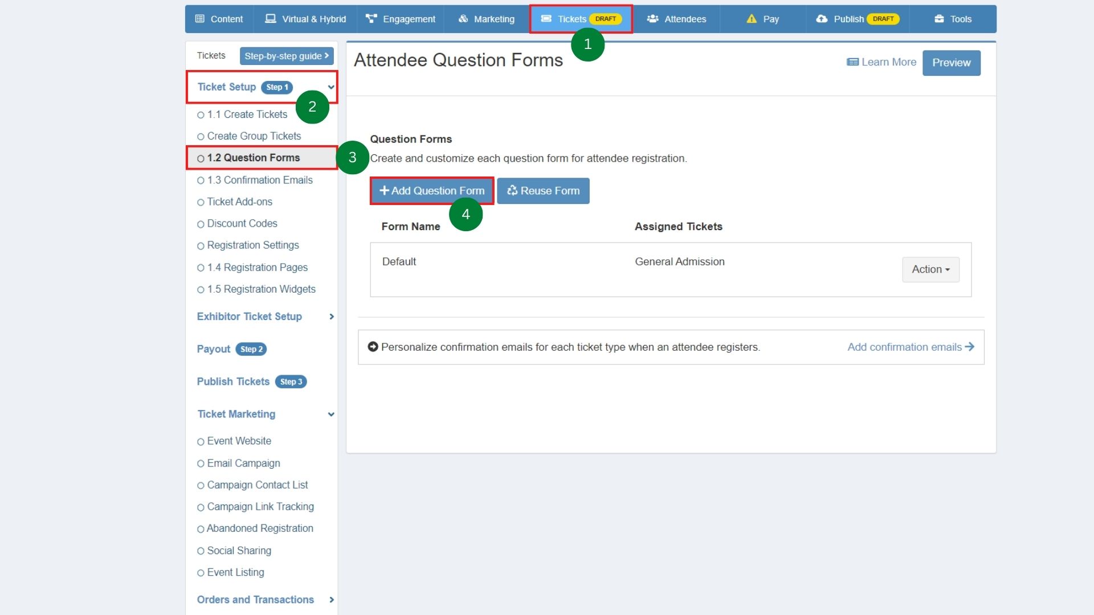
Task: Click the Reuse Form recycle icon
Action: [x=512, y=191]
